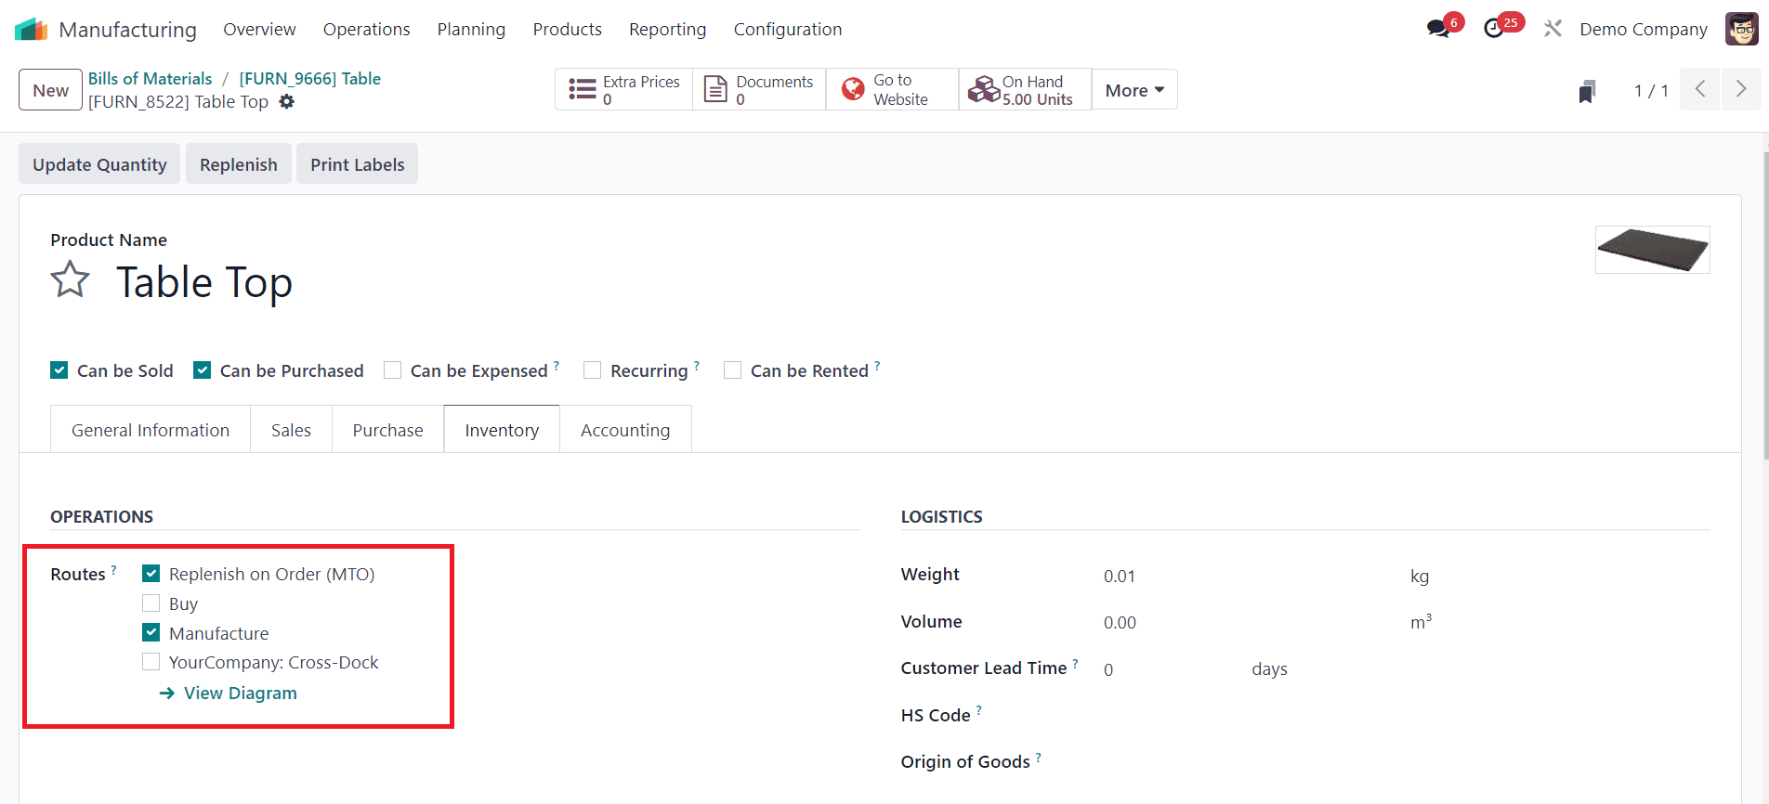Click the Manufacturing app logo icon
The height and width of the screenshot is (804, 1769).
pos(31,30)
